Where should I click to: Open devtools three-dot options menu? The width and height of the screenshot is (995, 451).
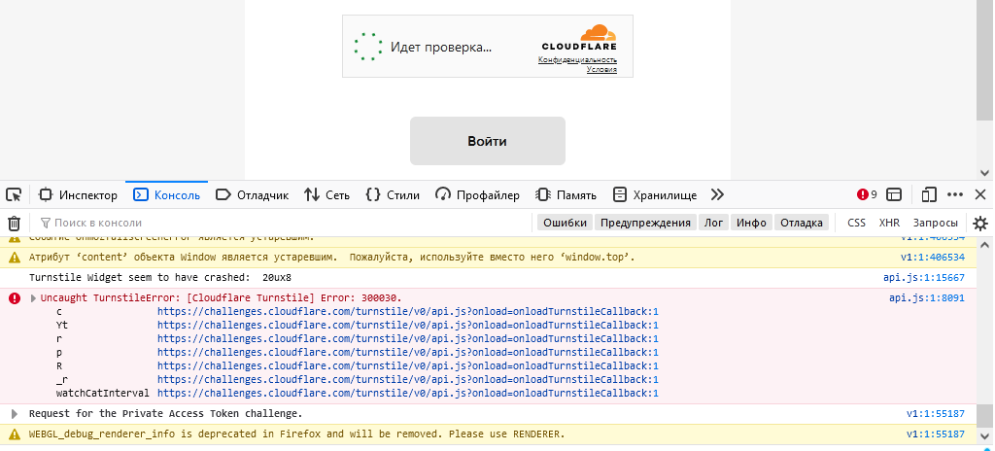coord(955,194)
